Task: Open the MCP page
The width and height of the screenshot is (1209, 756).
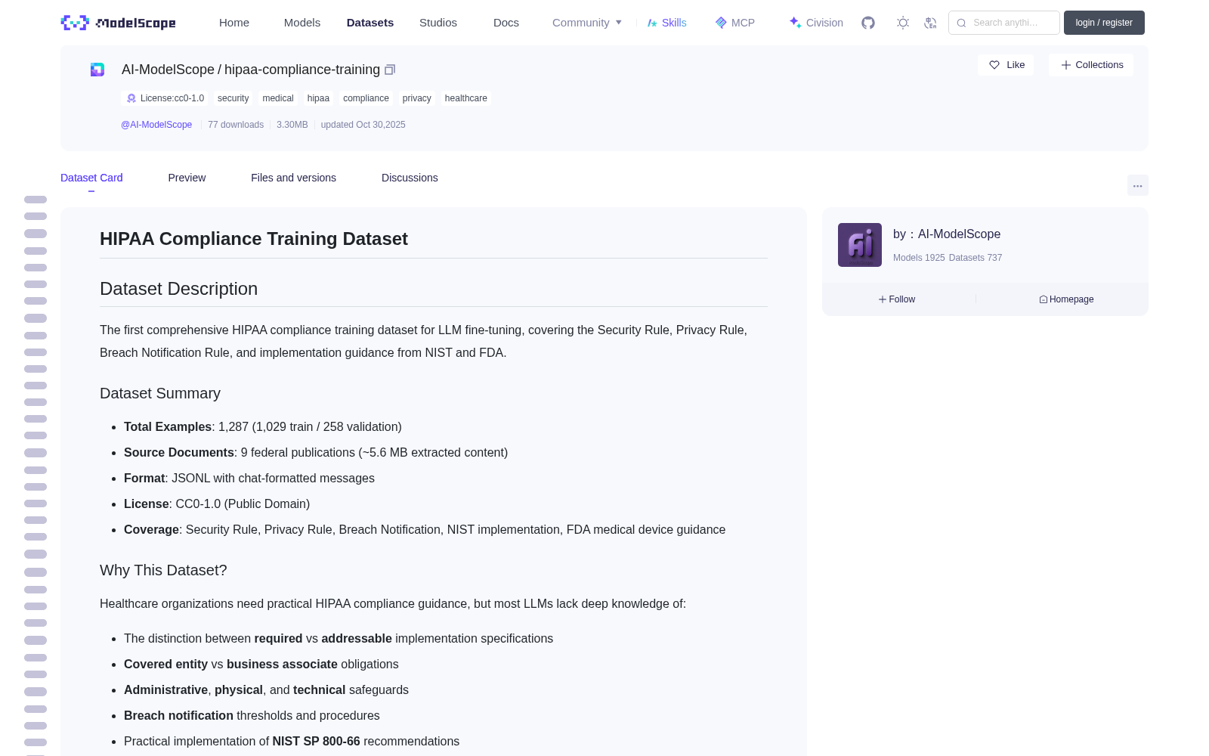Action: [x=734, y=23]
